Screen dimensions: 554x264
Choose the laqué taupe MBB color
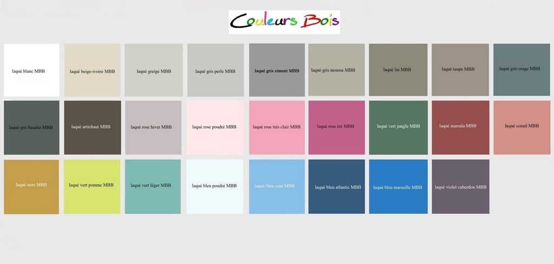(x=460, y=70)
